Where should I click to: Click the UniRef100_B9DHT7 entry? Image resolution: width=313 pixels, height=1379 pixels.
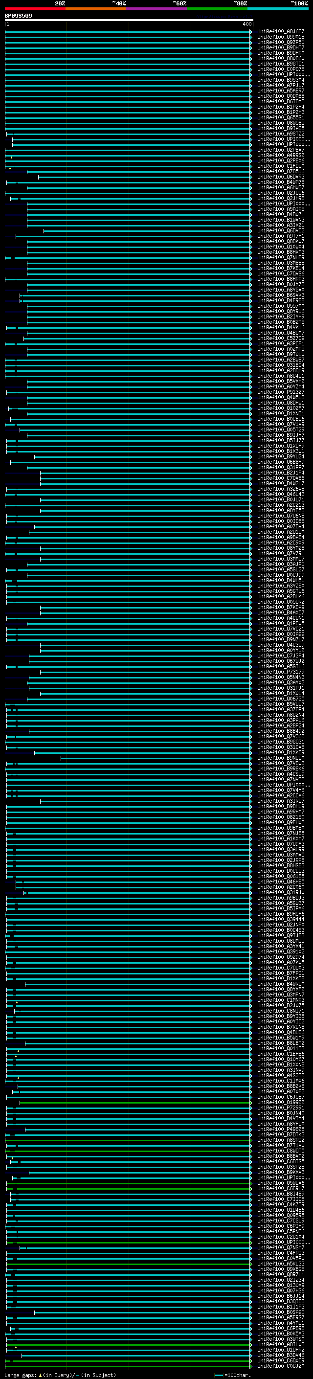tap(281, 47)
